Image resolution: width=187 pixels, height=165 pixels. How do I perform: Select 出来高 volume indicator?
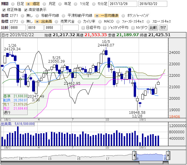point(37,21)
